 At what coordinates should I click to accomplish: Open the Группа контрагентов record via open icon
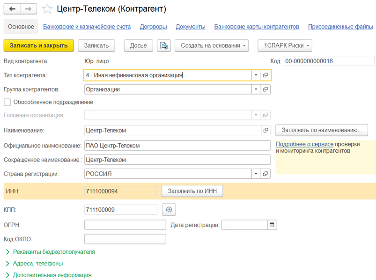(265, 89)
